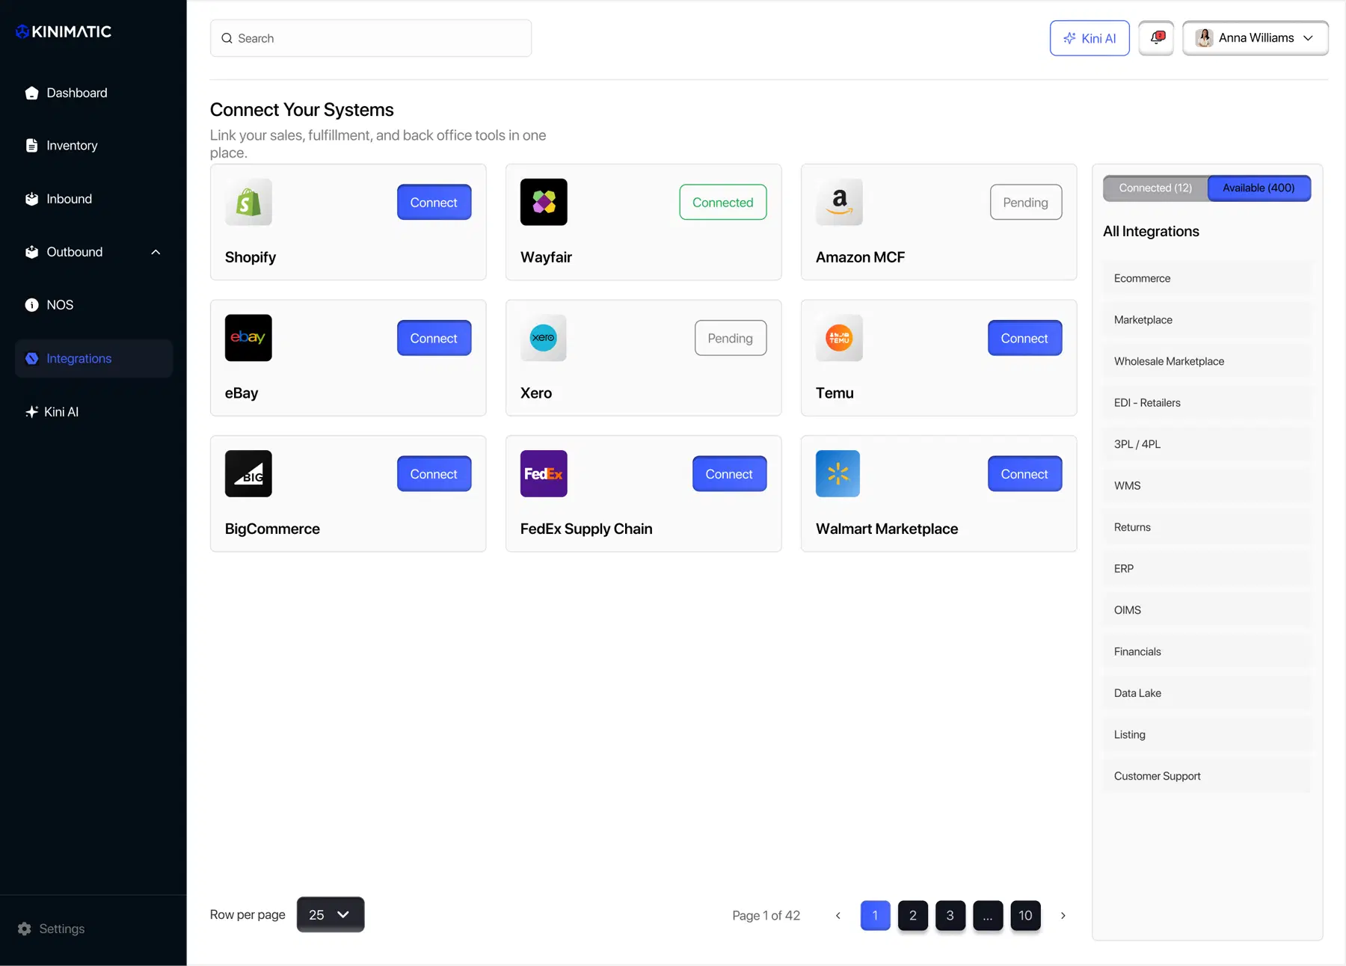Go to previous page arrow
The image size is (1346, 966).
pos(838,915)
